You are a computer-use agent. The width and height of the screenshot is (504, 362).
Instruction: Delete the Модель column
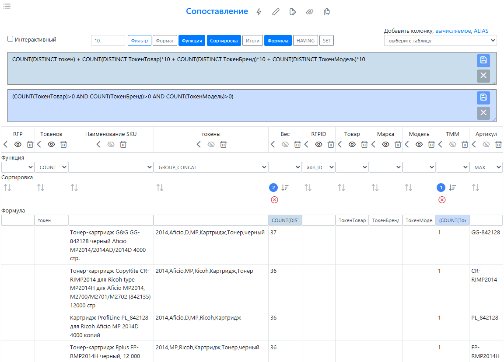[431, 145]
